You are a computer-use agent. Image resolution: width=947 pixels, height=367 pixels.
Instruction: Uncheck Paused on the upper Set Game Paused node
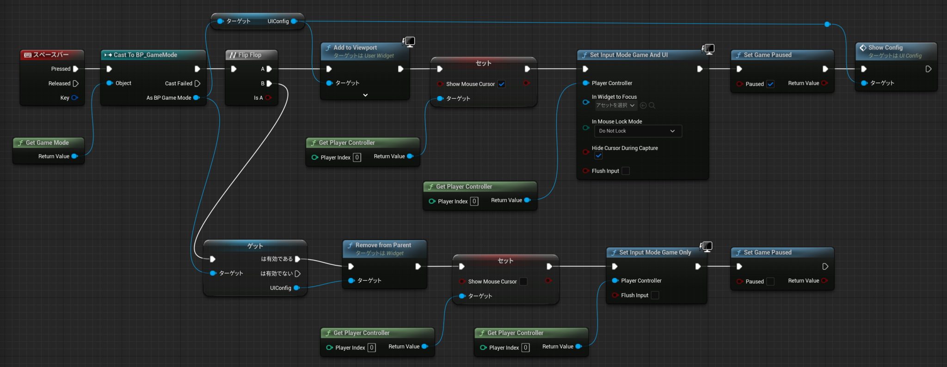pos(770,84)
